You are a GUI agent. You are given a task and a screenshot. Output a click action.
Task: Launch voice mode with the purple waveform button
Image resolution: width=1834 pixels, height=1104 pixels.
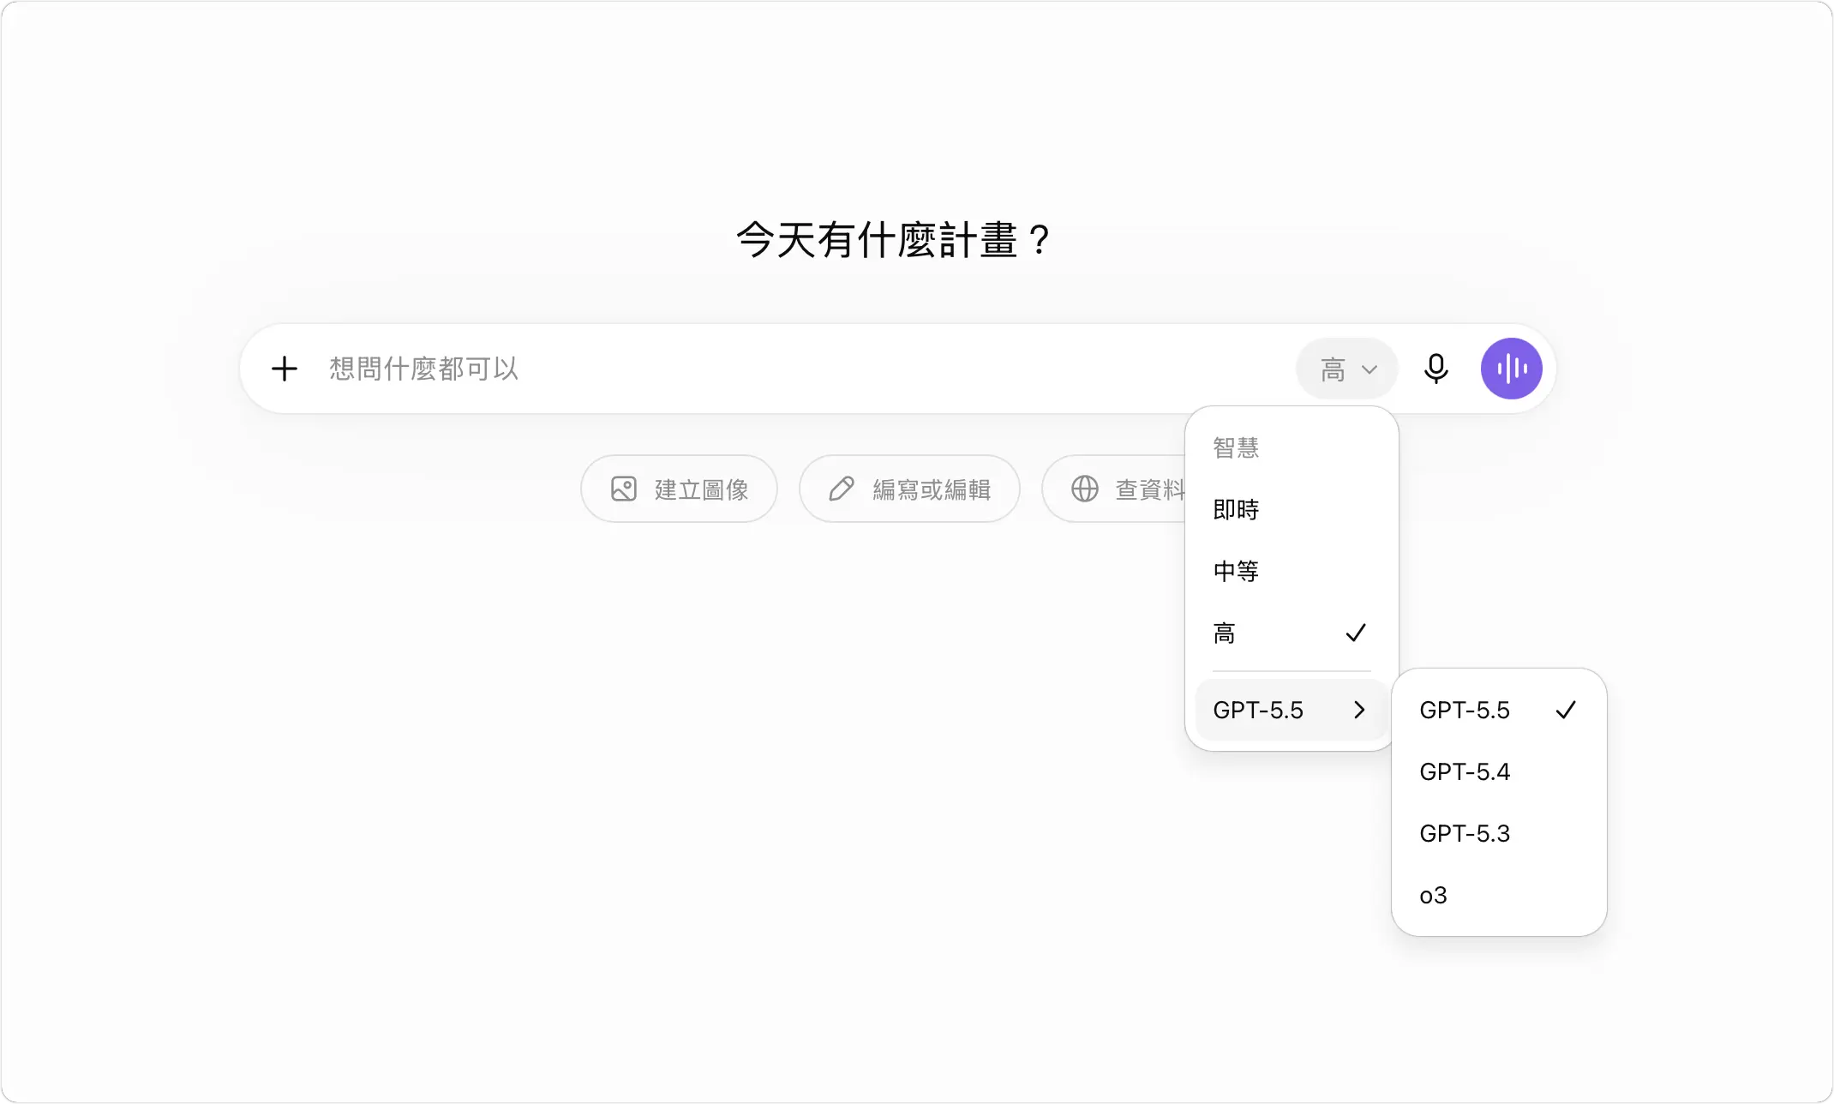coord(1512,369)
